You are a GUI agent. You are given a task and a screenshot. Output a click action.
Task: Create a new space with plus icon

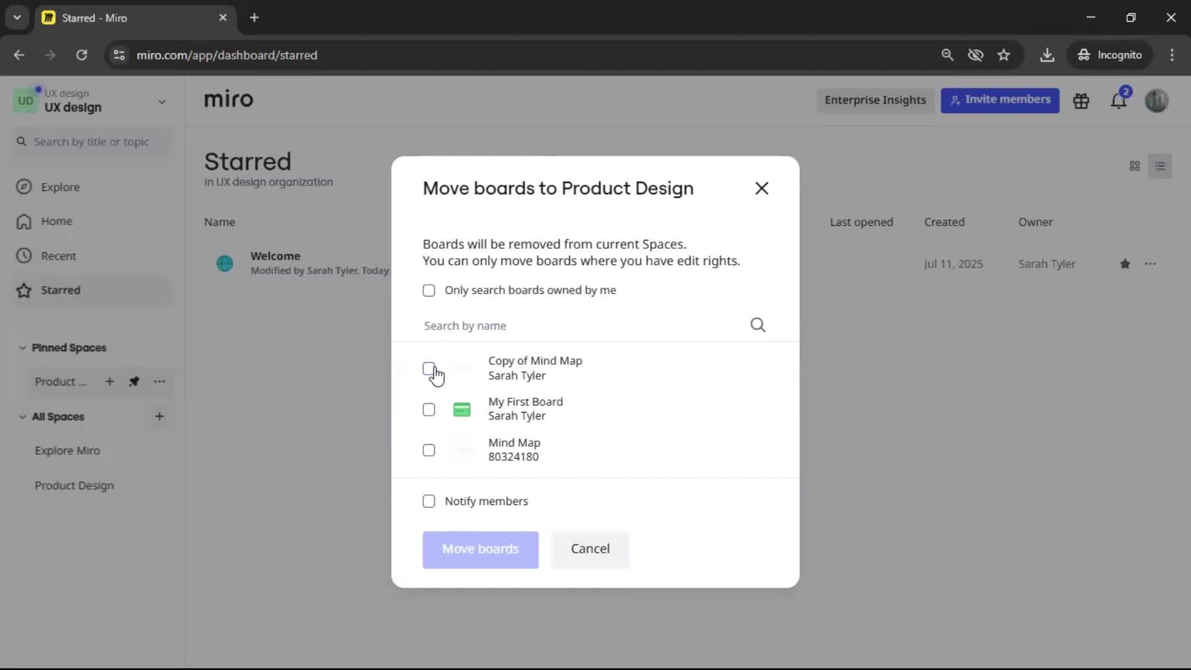click(159, 417)
